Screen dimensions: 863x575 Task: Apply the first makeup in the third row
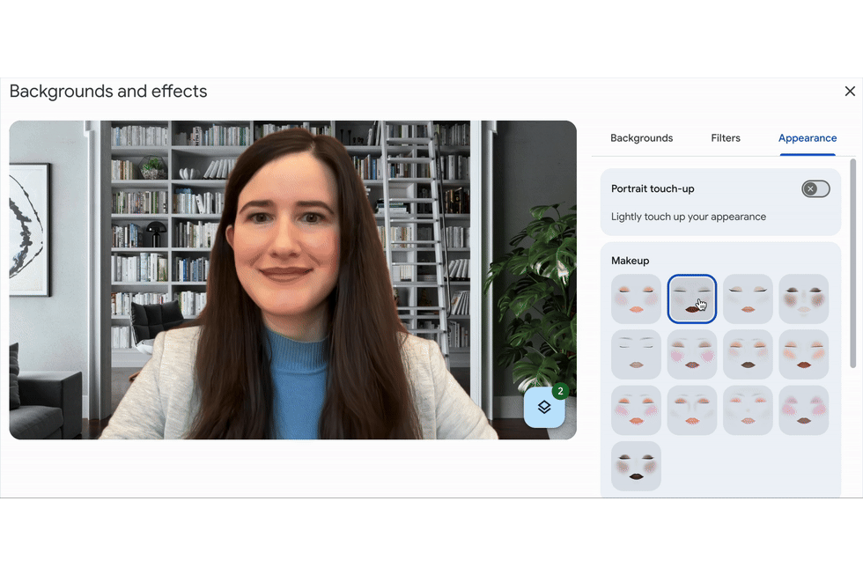pos(636,410)
